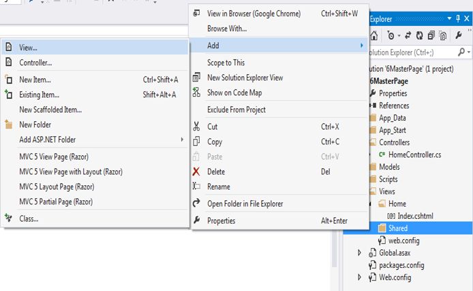
Task: Select Delete in the context menu
Action: [279, 172]
